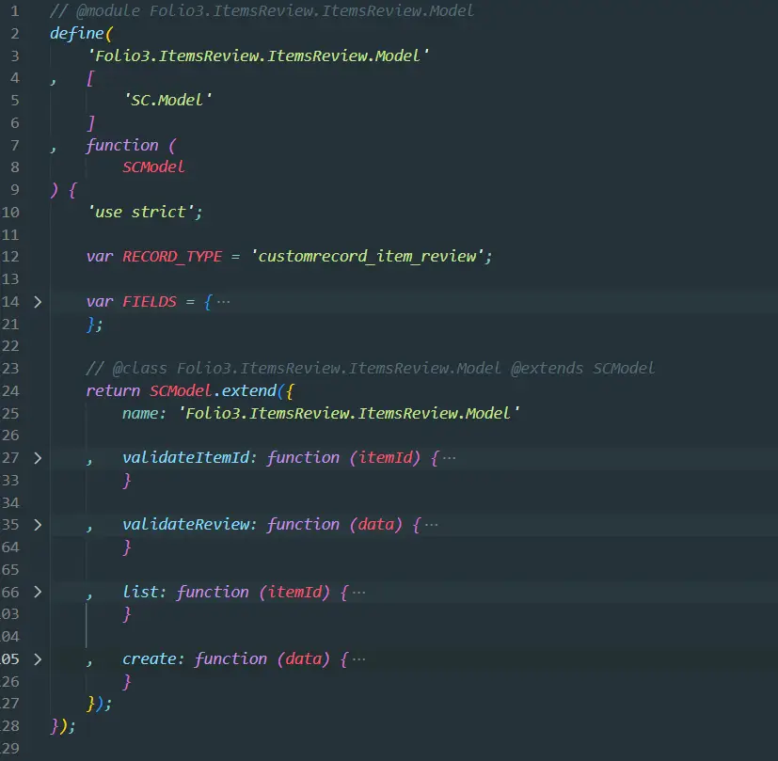
Task: Click the 'use strict' directive
Action: pyautogui.click(x=140, y=213)
